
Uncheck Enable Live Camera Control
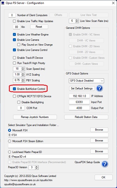coord(14,50)
